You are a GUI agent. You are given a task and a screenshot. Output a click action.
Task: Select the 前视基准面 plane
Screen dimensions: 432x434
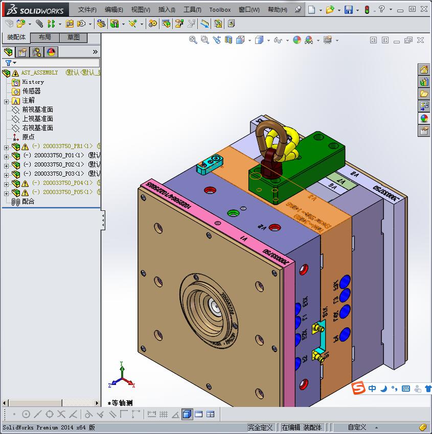[x=37, y=109]
